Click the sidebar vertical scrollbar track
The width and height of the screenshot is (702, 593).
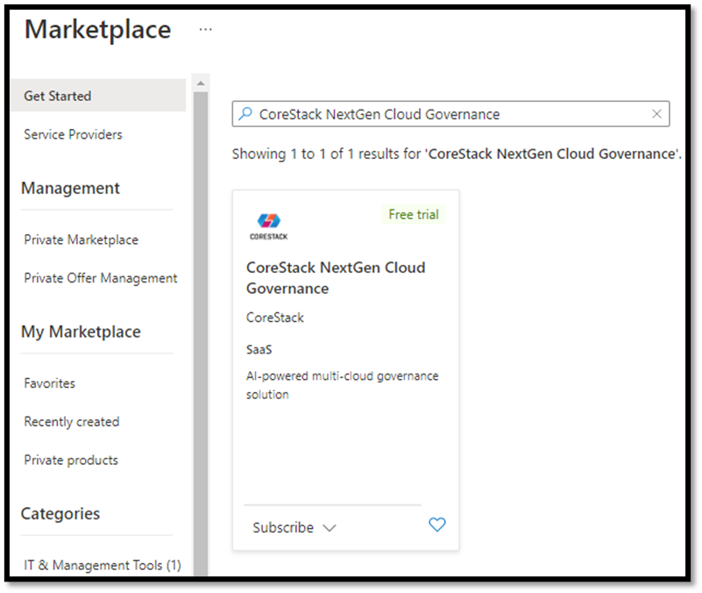coord(201,333)
